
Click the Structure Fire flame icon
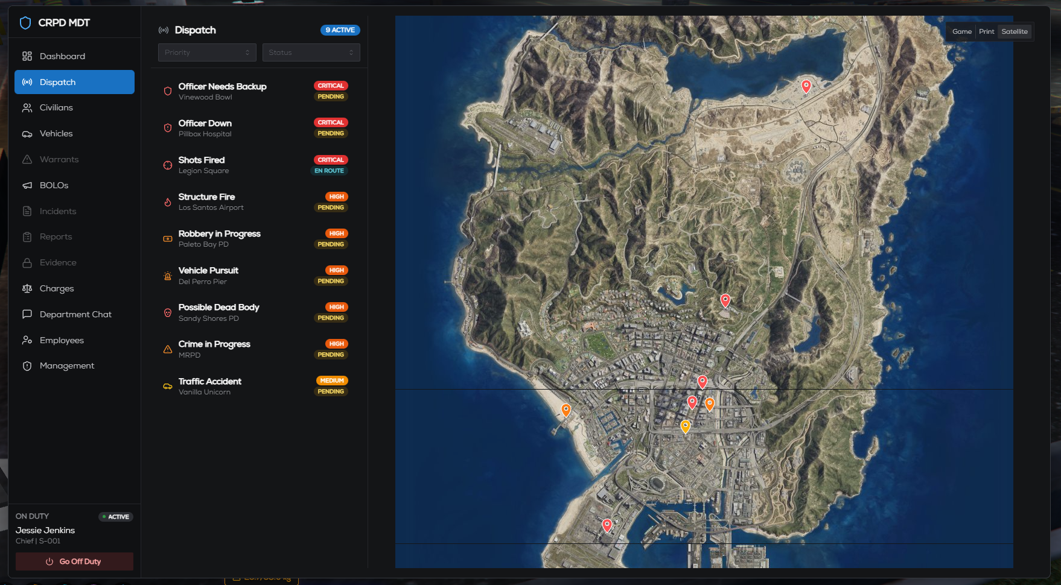tap(168, 202)
